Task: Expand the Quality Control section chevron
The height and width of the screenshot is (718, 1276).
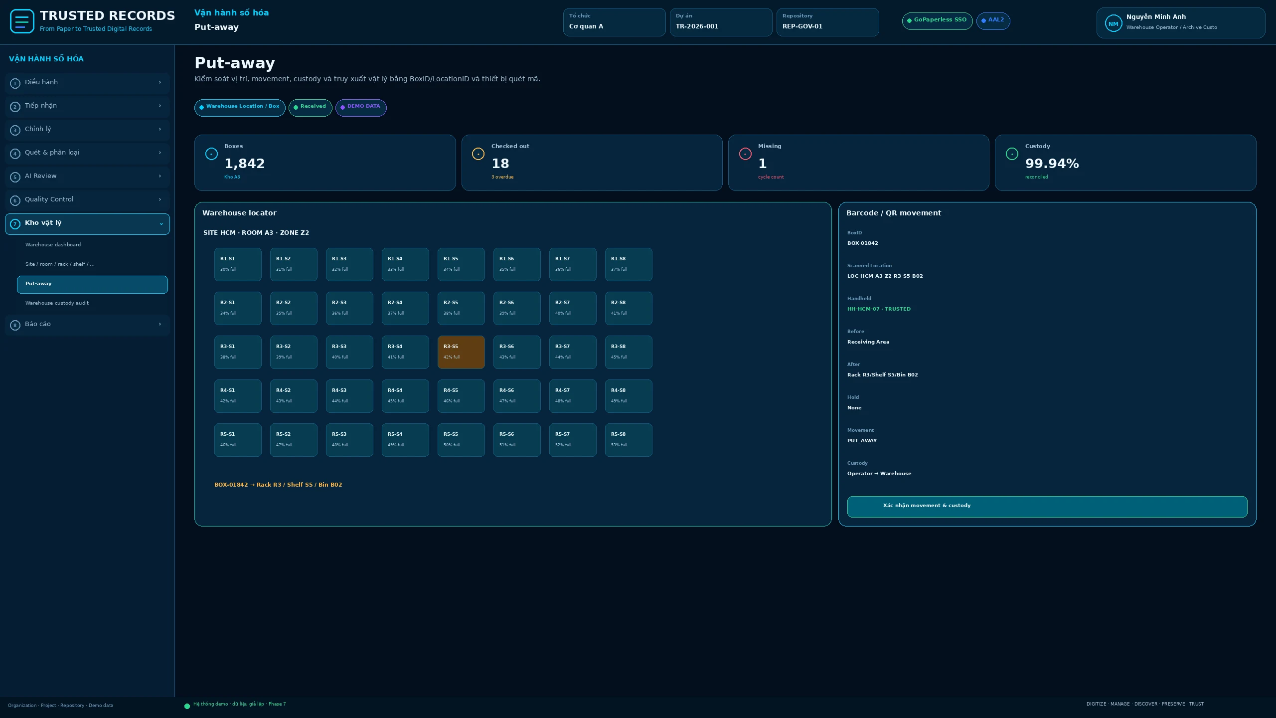Action: (x=160, y=199)
